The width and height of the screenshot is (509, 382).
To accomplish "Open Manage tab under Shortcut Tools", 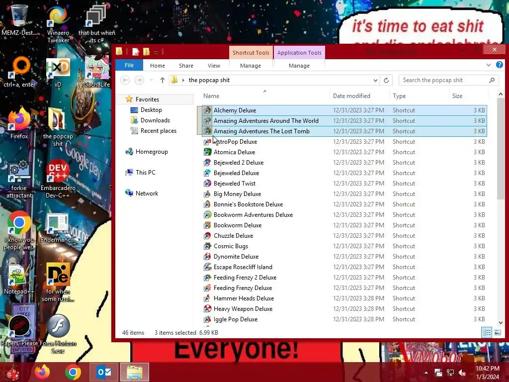I will pos(251,66).
